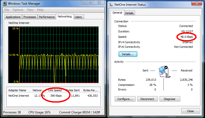Click the Details... button

[x=128, y=54]
